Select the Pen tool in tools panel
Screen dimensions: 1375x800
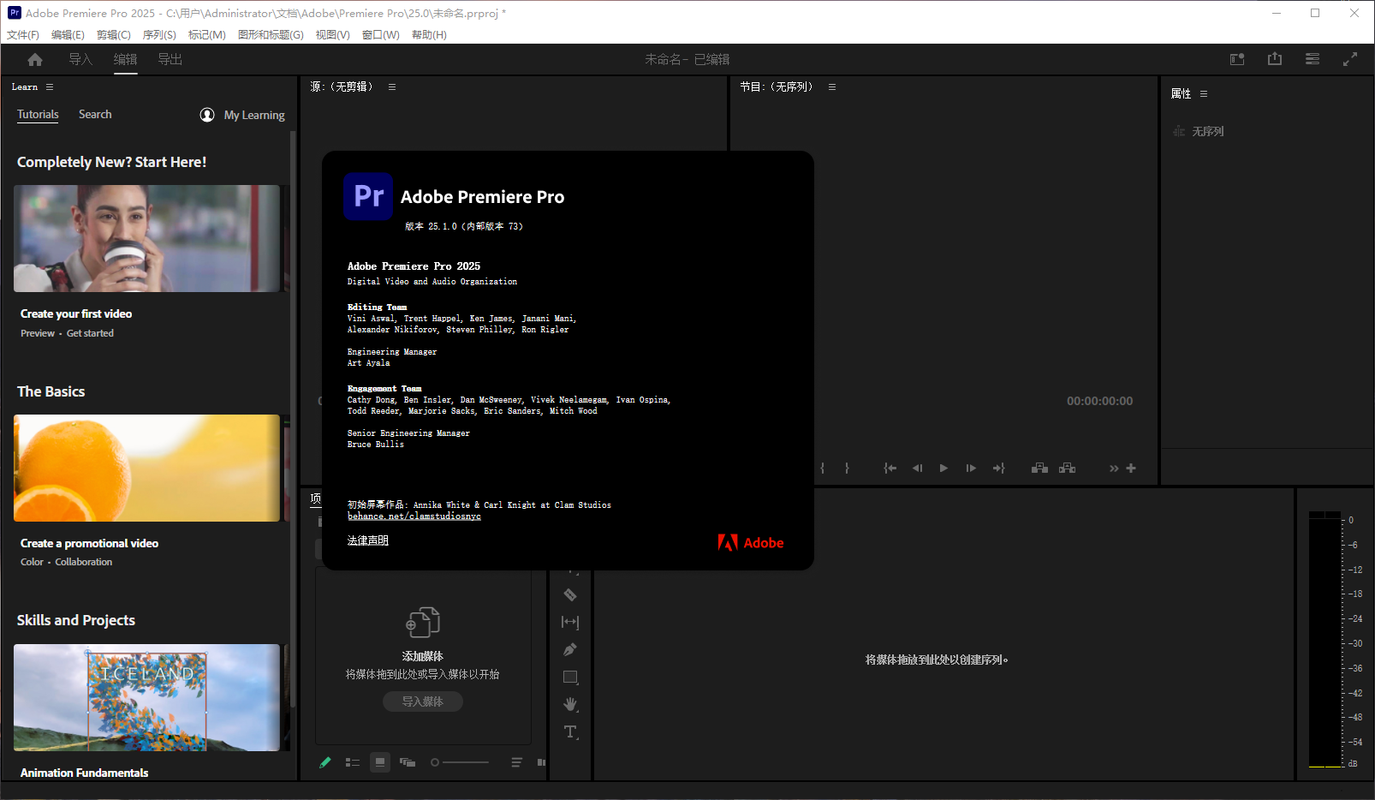[x=570, y=649]
